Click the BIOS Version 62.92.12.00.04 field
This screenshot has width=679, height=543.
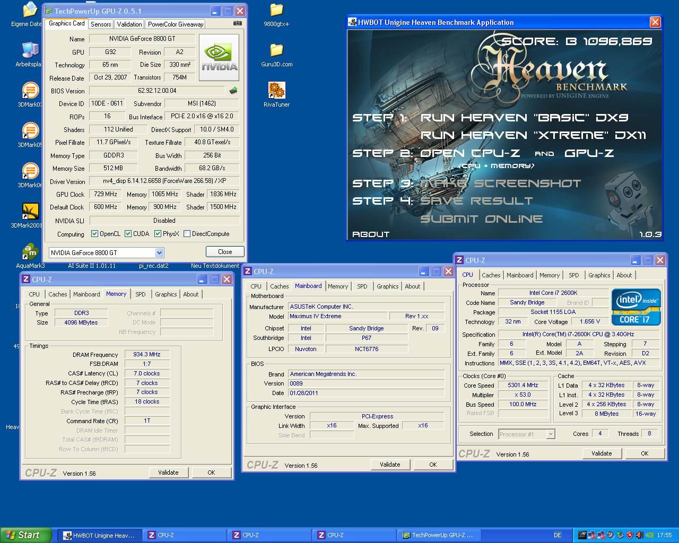pos(158,91)
